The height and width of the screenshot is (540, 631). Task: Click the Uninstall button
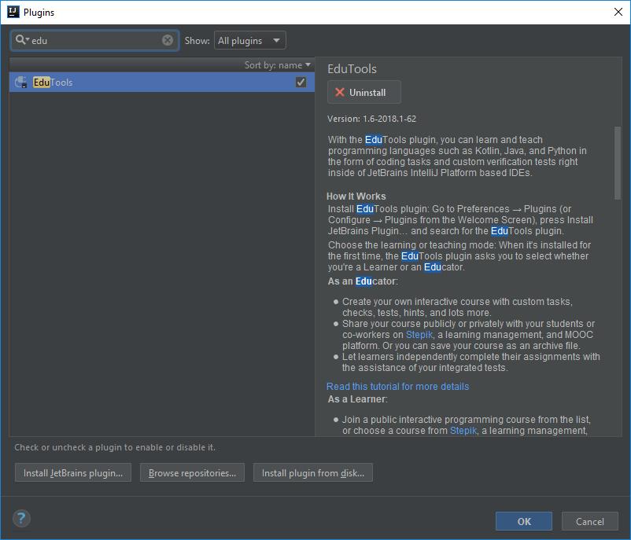tap(363, 92)
